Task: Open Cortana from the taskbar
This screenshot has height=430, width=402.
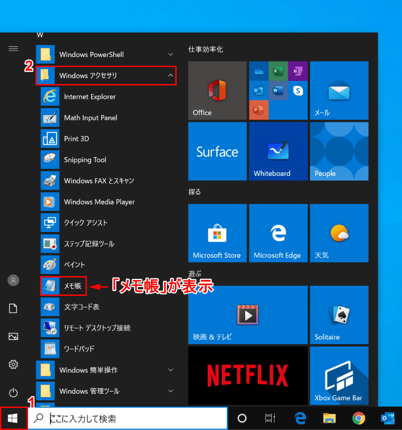Action: click(242, 418)
